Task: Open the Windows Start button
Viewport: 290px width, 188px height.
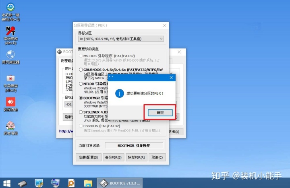Action: pyautogui.click(x=7, y=184)
